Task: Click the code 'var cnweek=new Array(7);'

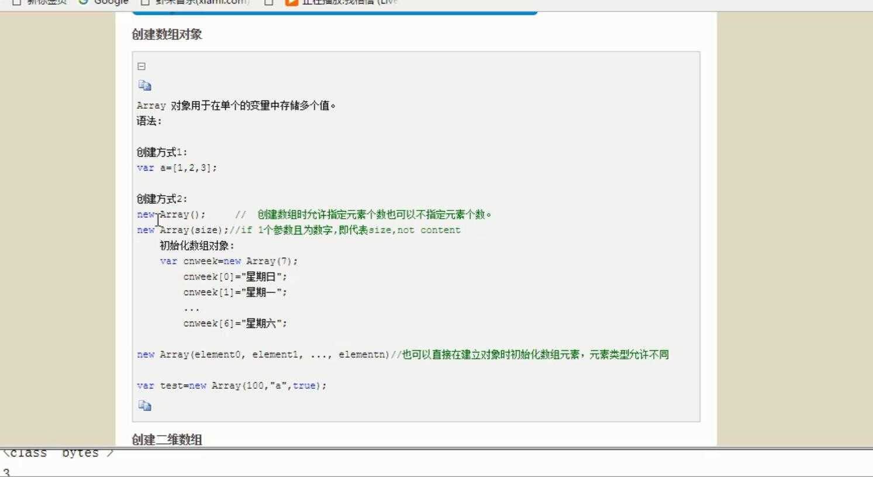Action: [229, 261]
